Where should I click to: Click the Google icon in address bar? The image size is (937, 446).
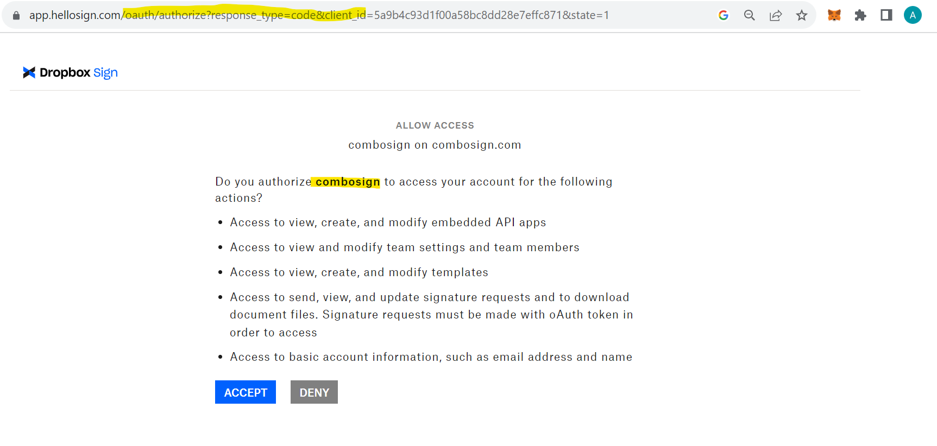click(723, 15)
